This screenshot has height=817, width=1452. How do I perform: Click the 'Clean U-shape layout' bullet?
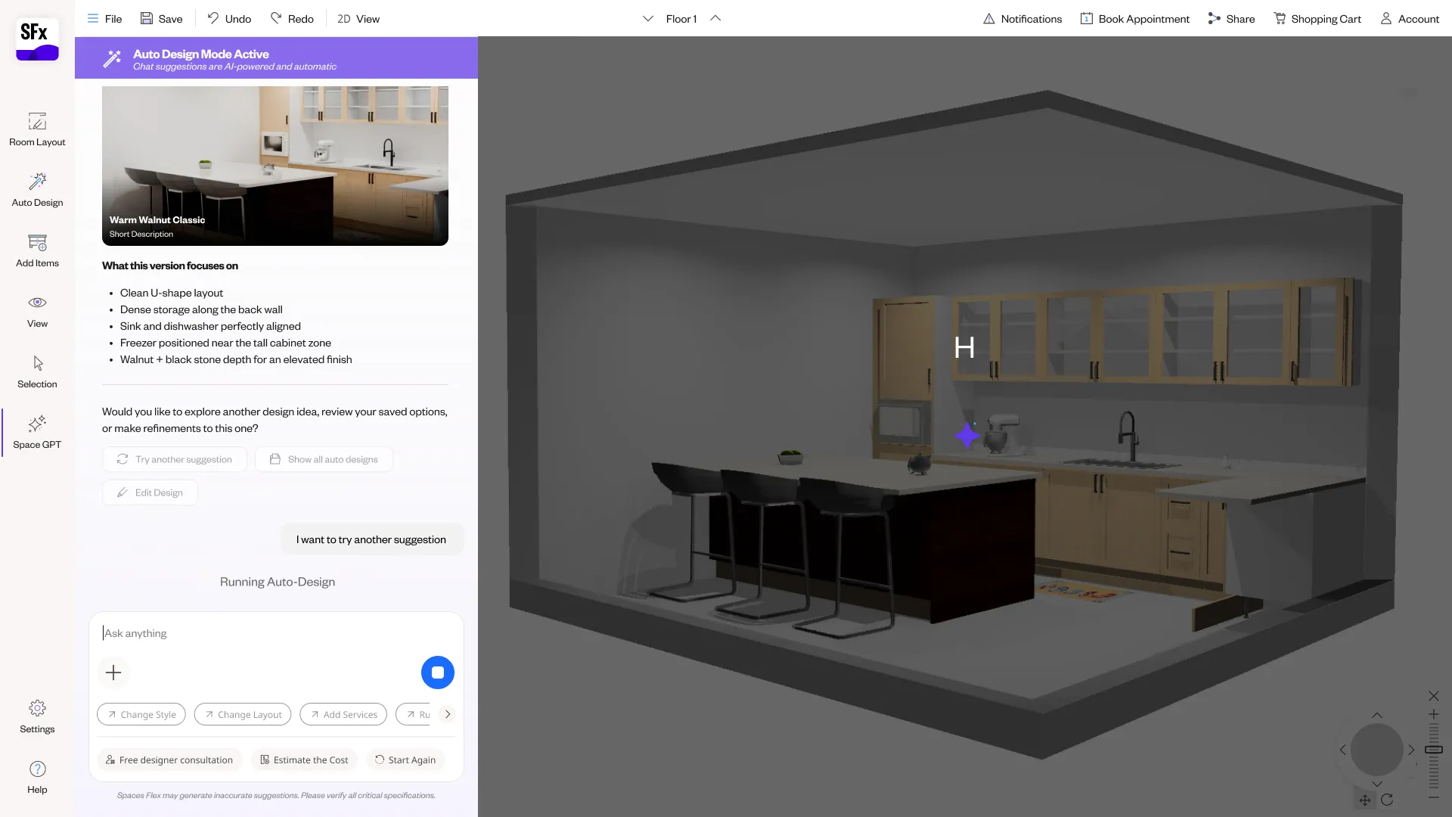point(172,293)
